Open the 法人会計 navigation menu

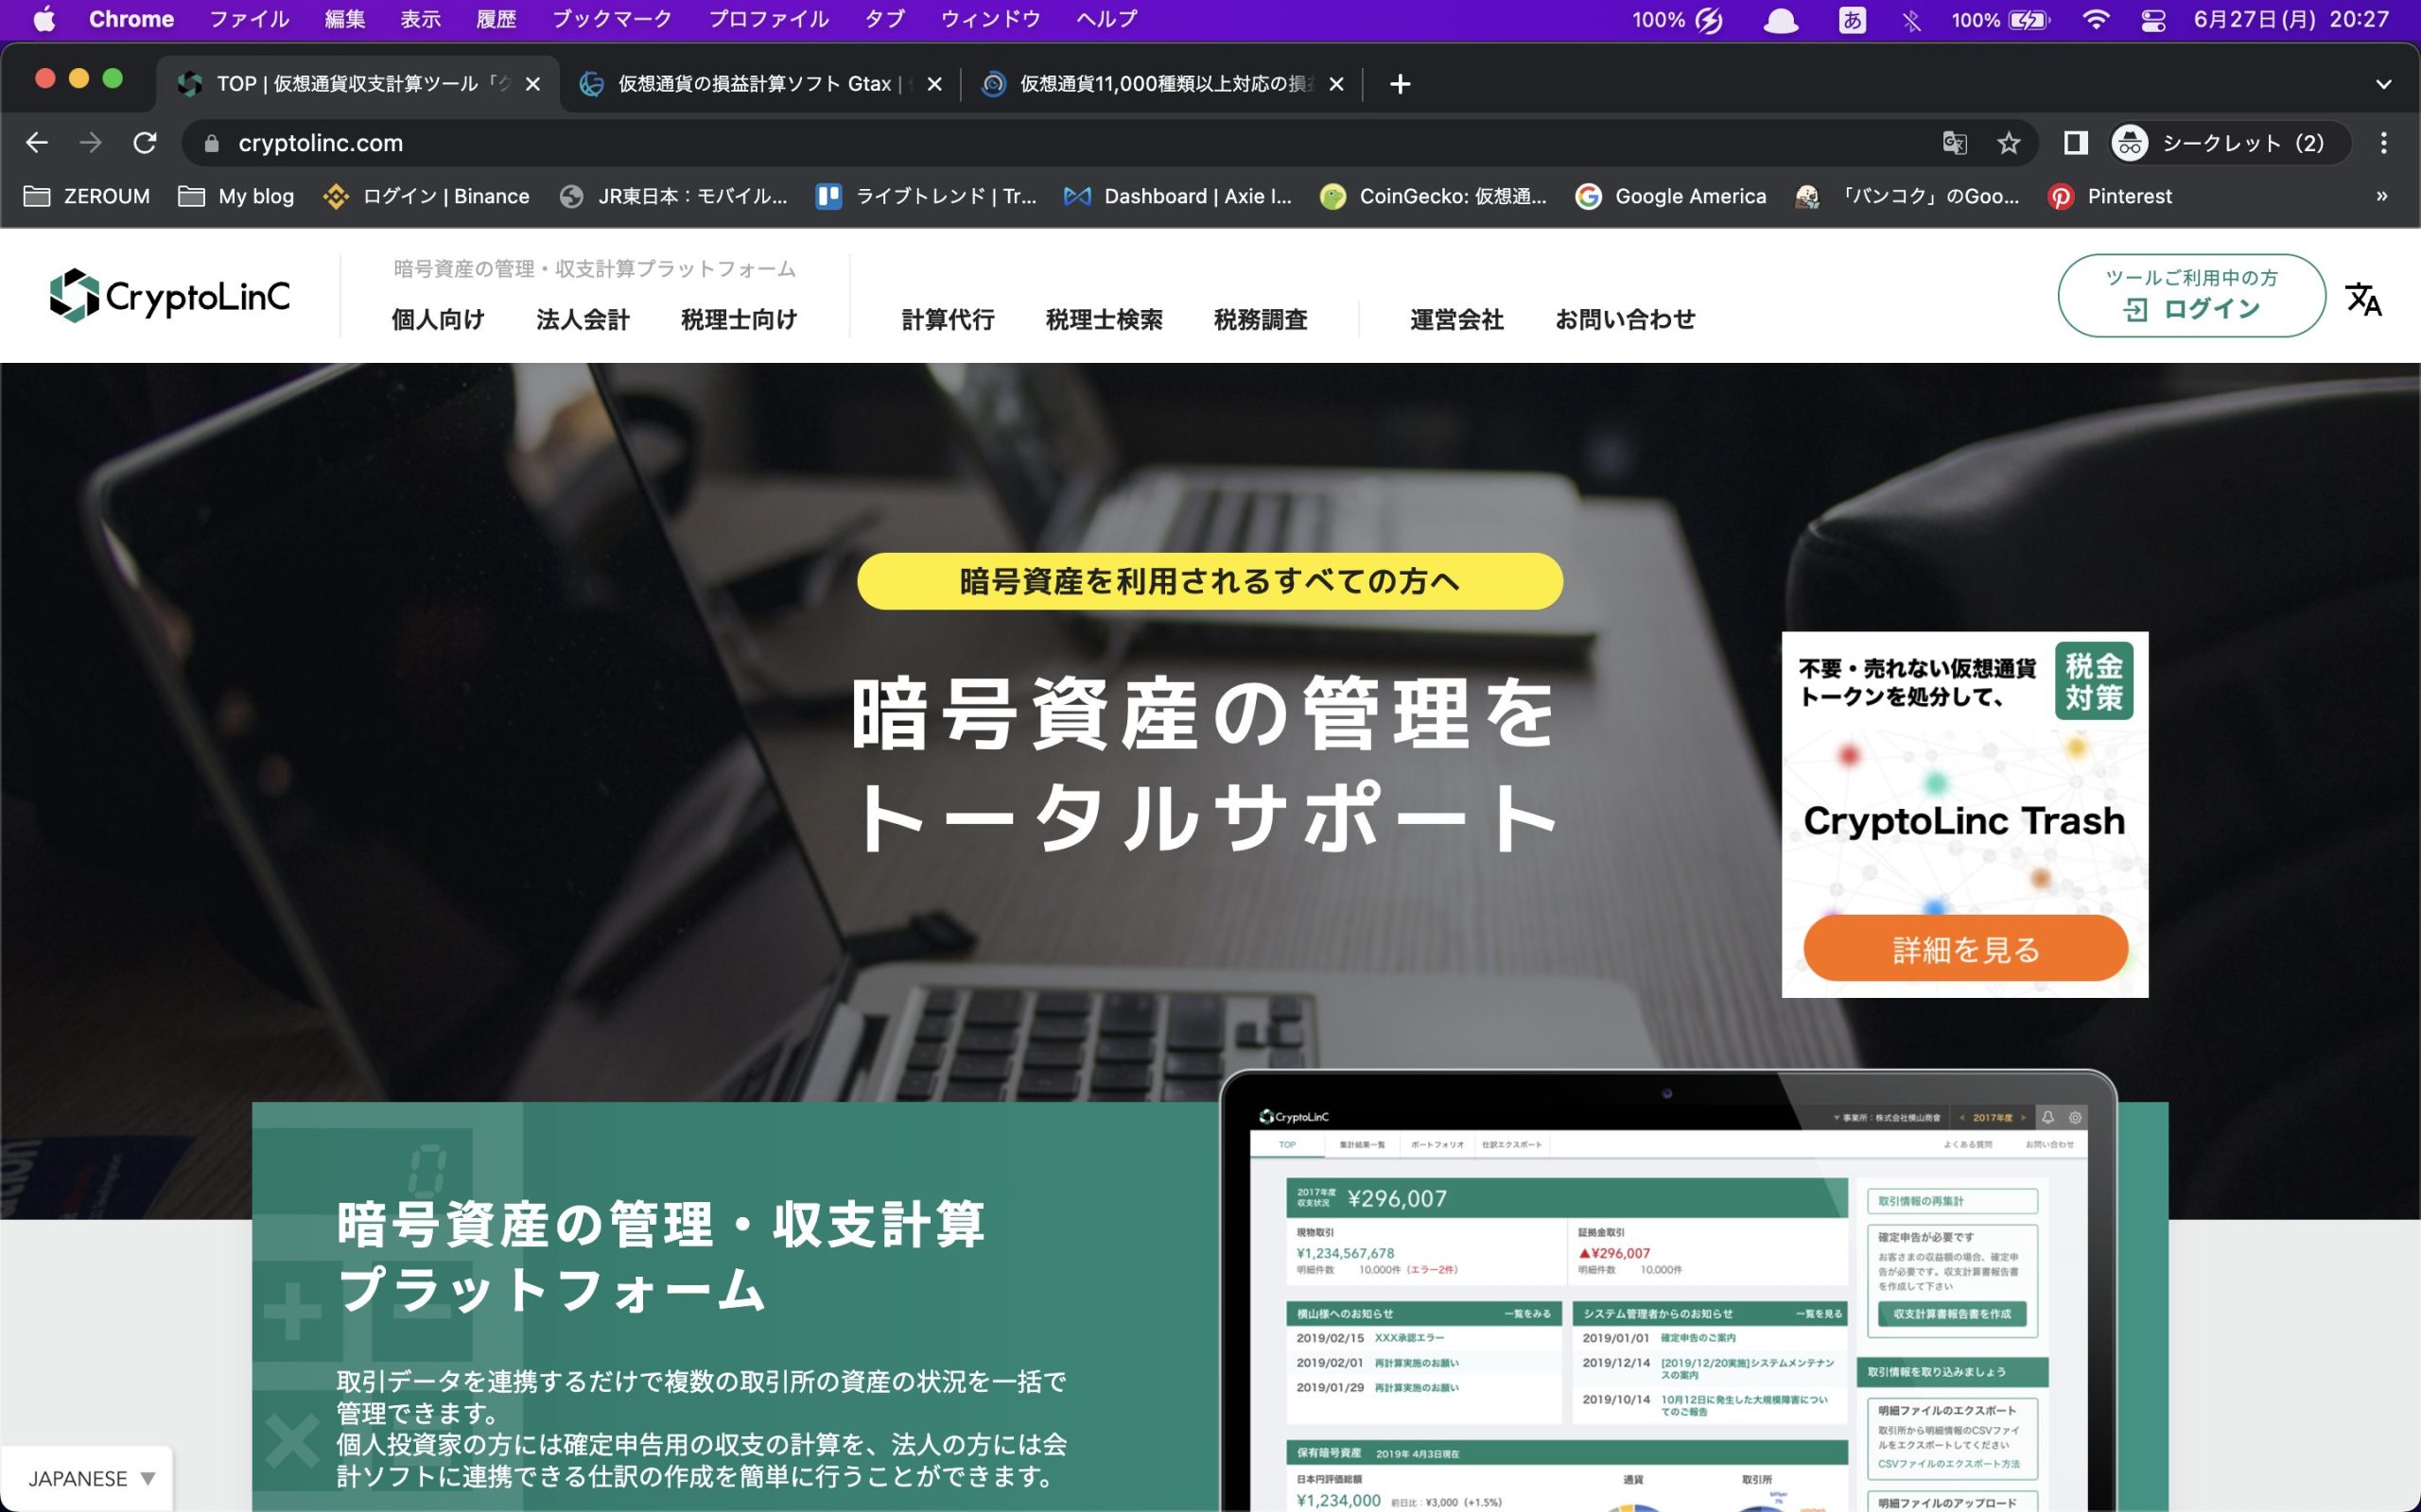point(583,318)
